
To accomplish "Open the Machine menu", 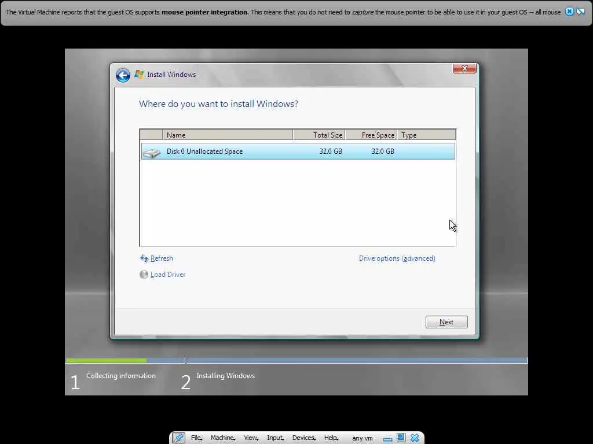I will coord(223,438).
